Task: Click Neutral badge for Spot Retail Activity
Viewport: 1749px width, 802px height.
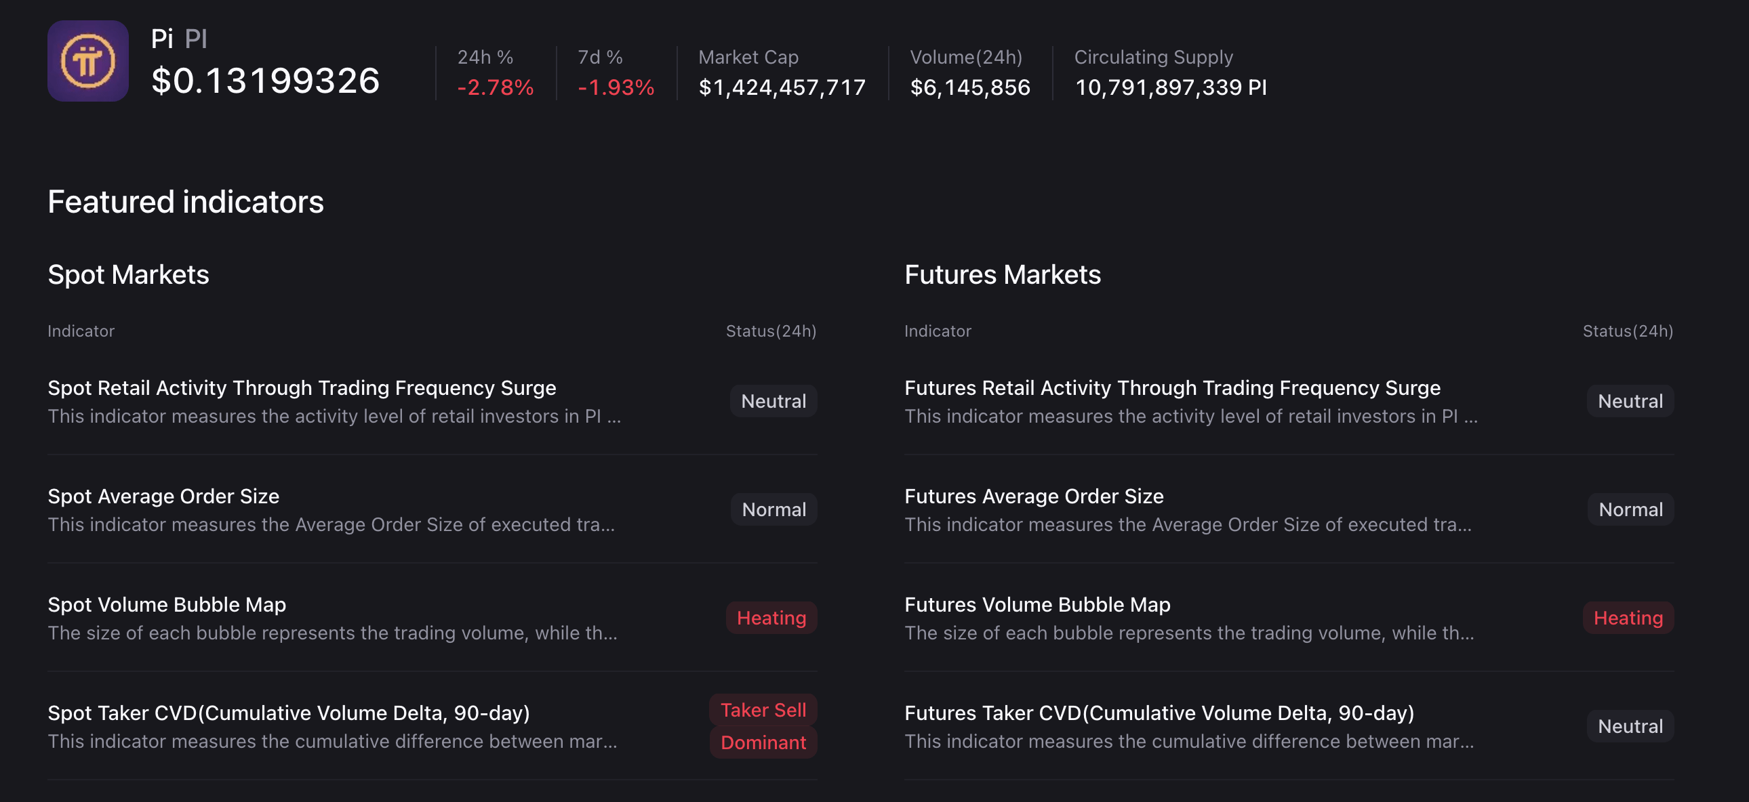Action: tap(773, 401)
